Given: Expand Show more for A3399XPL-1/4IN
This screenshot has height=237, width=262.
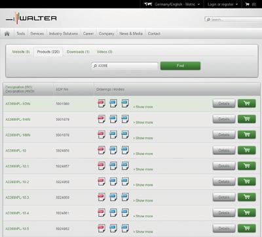Looking at the screenshot, I should click(143, 123).
